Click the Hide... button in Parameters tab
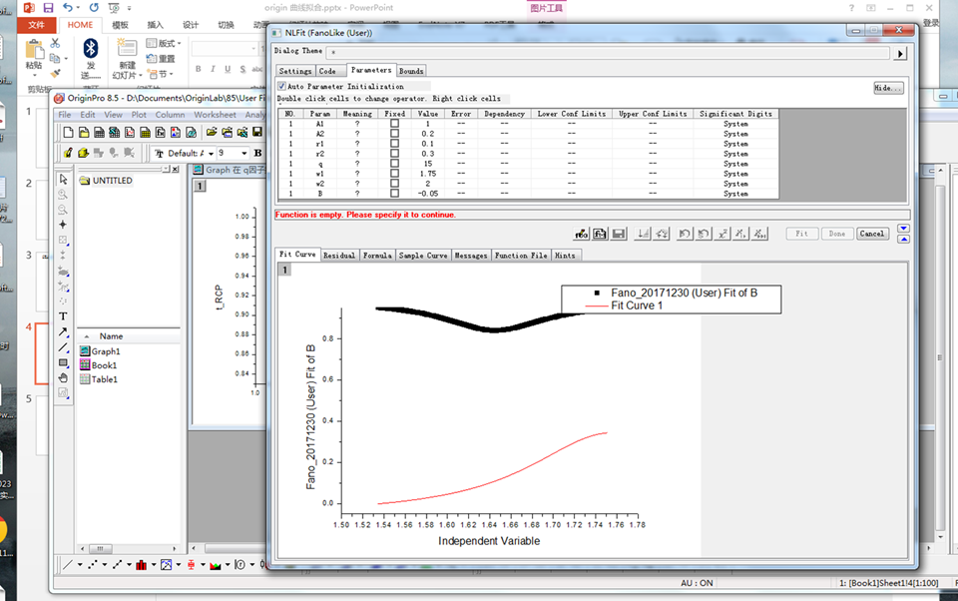The width and height of the screenshot is (958, 601). click(888, 88)
